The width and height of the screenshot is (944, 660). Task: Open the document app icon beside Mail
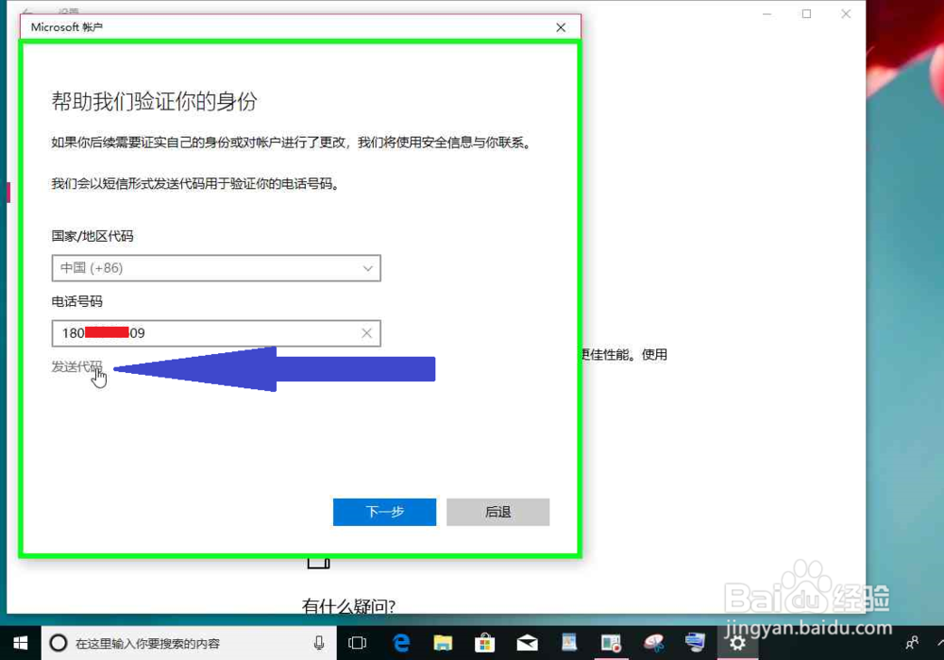pyautogui.click(x=569, y=643)
